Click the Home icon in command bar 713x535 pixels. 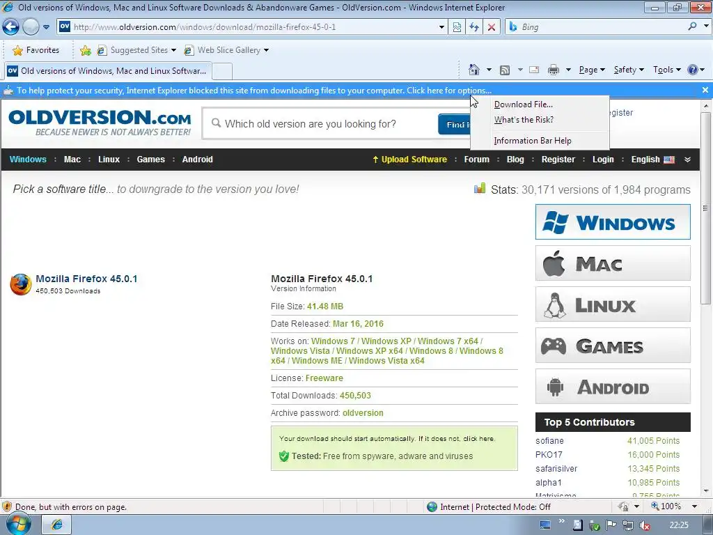tap(473, 70)
